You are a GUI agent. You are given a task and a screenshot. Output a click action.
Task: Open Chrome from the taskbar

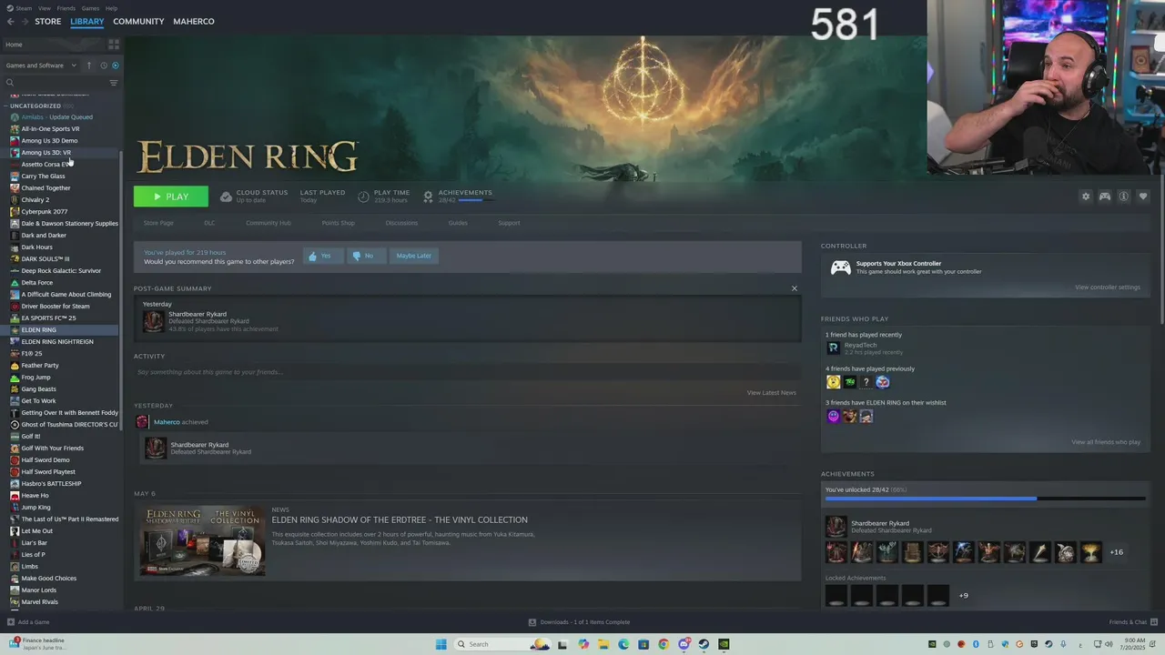[x=664, y=644]
